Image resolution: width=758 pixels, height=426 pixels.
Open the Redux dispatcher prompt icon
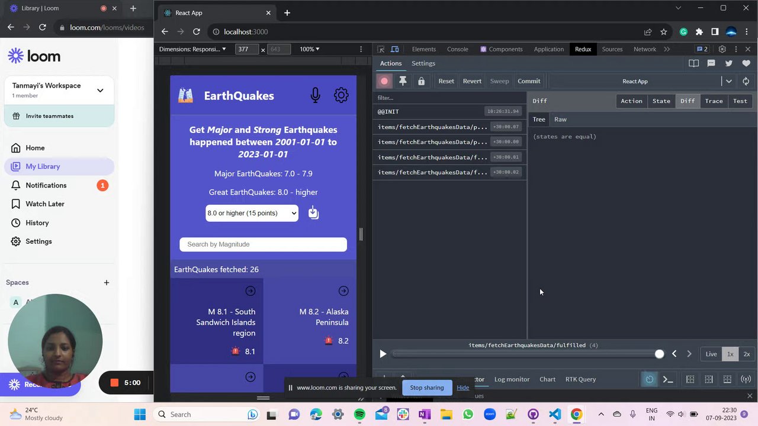click(x=668, y=379)
